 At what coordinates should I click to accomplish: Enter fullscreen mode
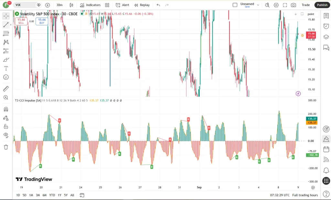[x=285, y=5]
